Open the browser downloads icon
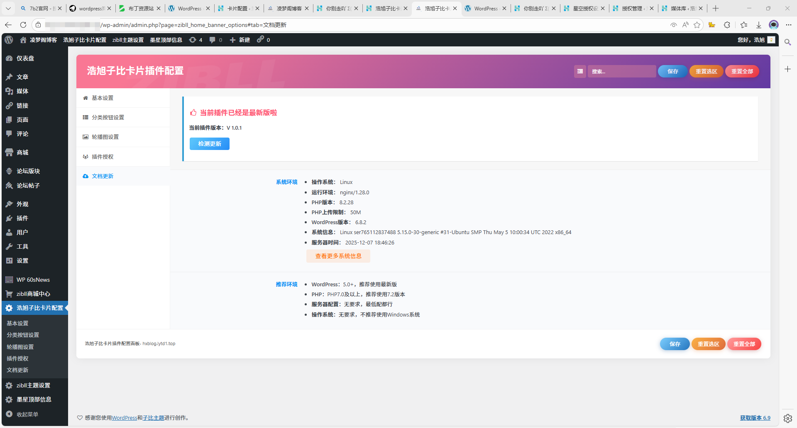The image size is (797, 428). [x=758, y=25]
